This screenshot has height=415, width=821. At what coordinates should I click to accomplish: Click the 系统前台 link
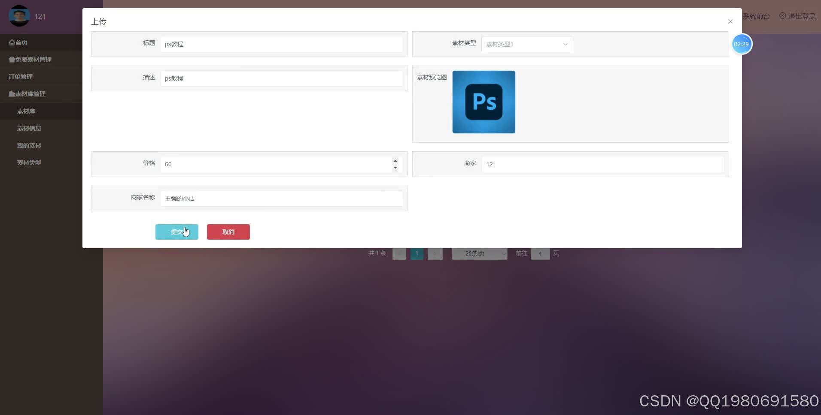pyautogui.click(x=756, y=16)
